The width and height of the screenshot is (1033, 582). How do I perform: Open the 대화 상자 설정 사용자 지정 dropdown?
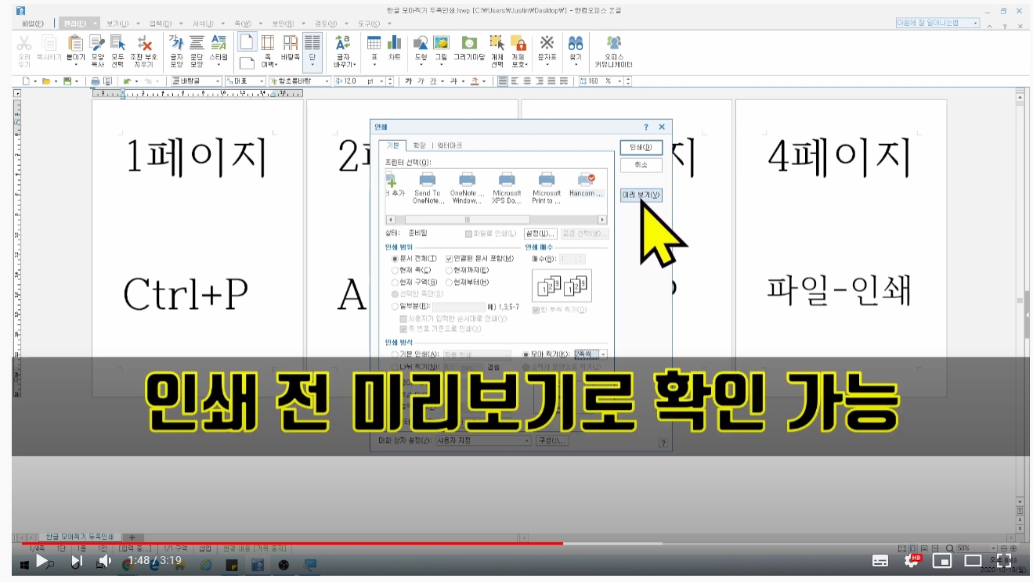point(527,440)
